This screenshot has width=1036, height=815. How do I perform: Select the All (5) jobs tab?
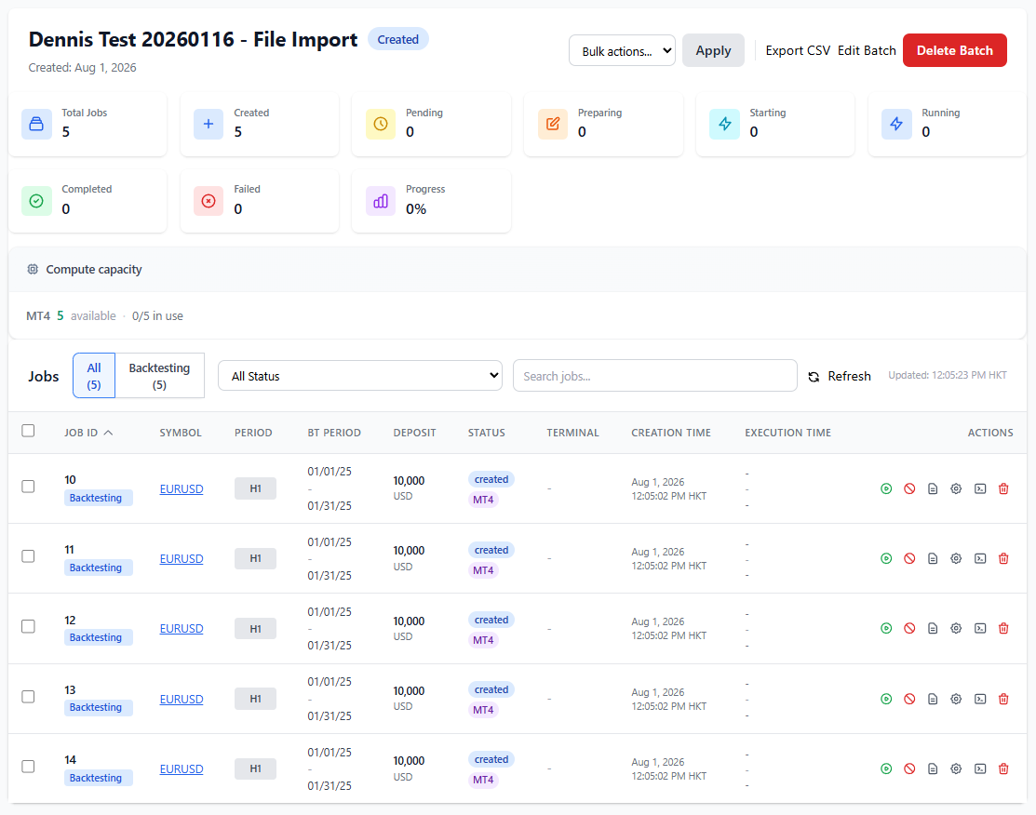tap(94, 376)
